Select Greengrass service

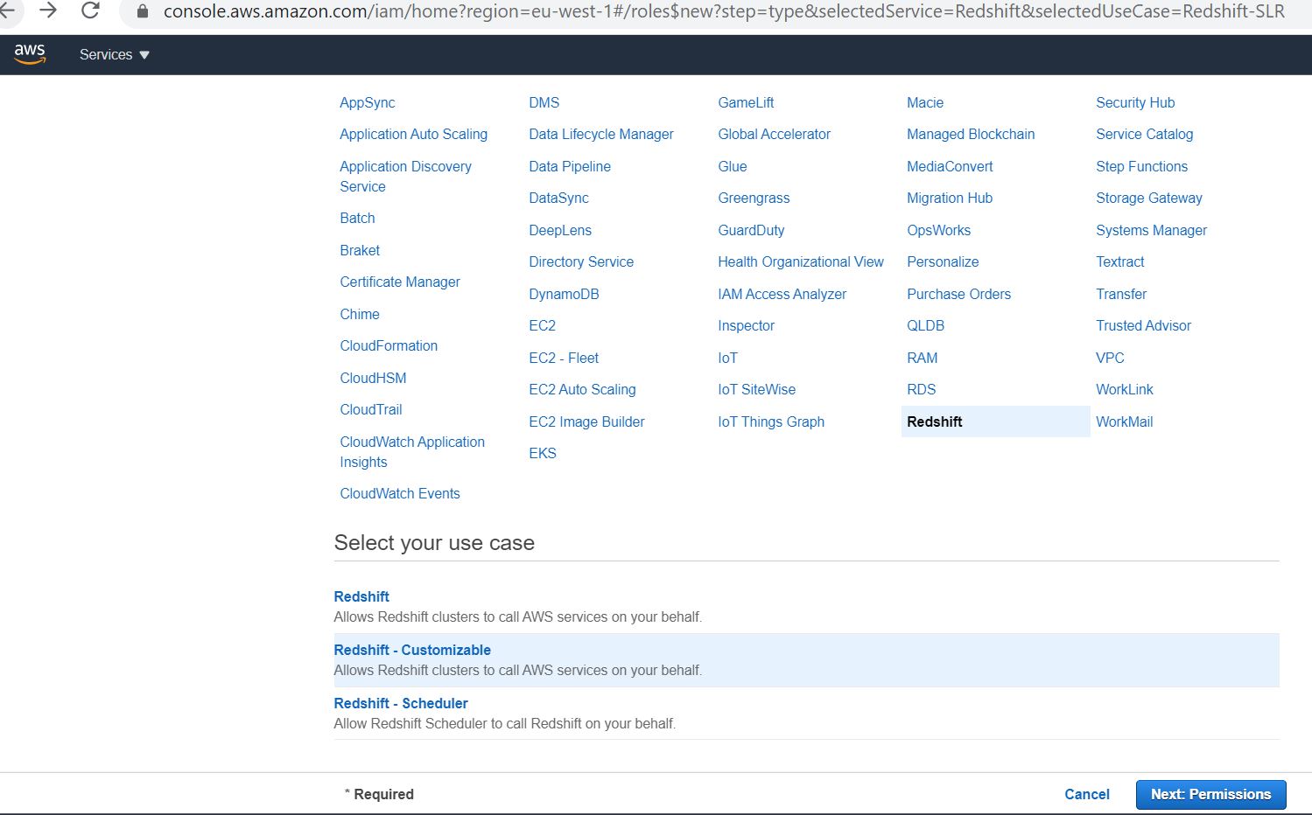[x=754, y=198]
